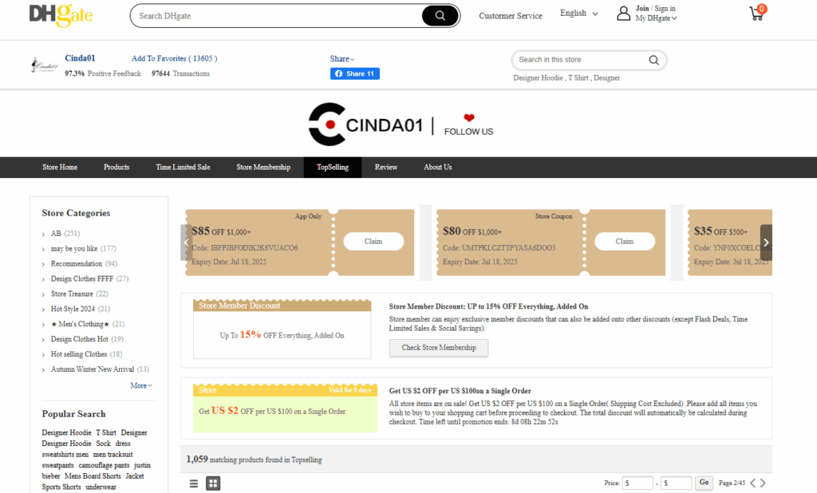Click the DHgate logo
The image size is (817, 493).
61,14
